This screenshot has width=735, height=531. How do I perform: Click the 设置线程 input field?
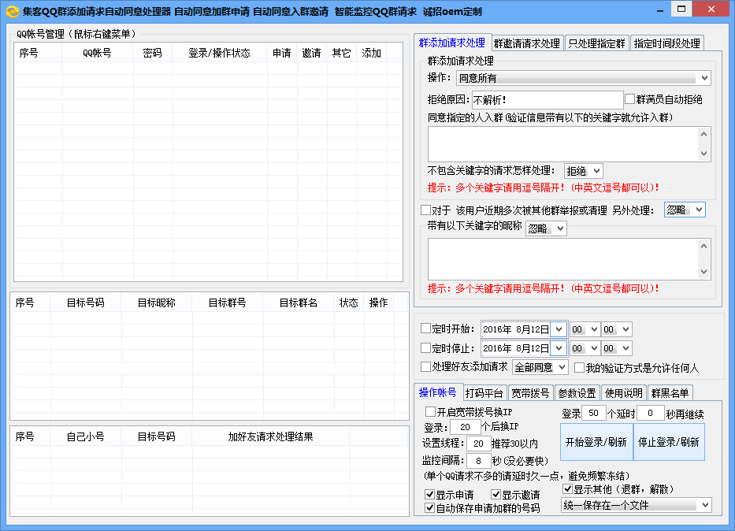[x=478, y=444]
